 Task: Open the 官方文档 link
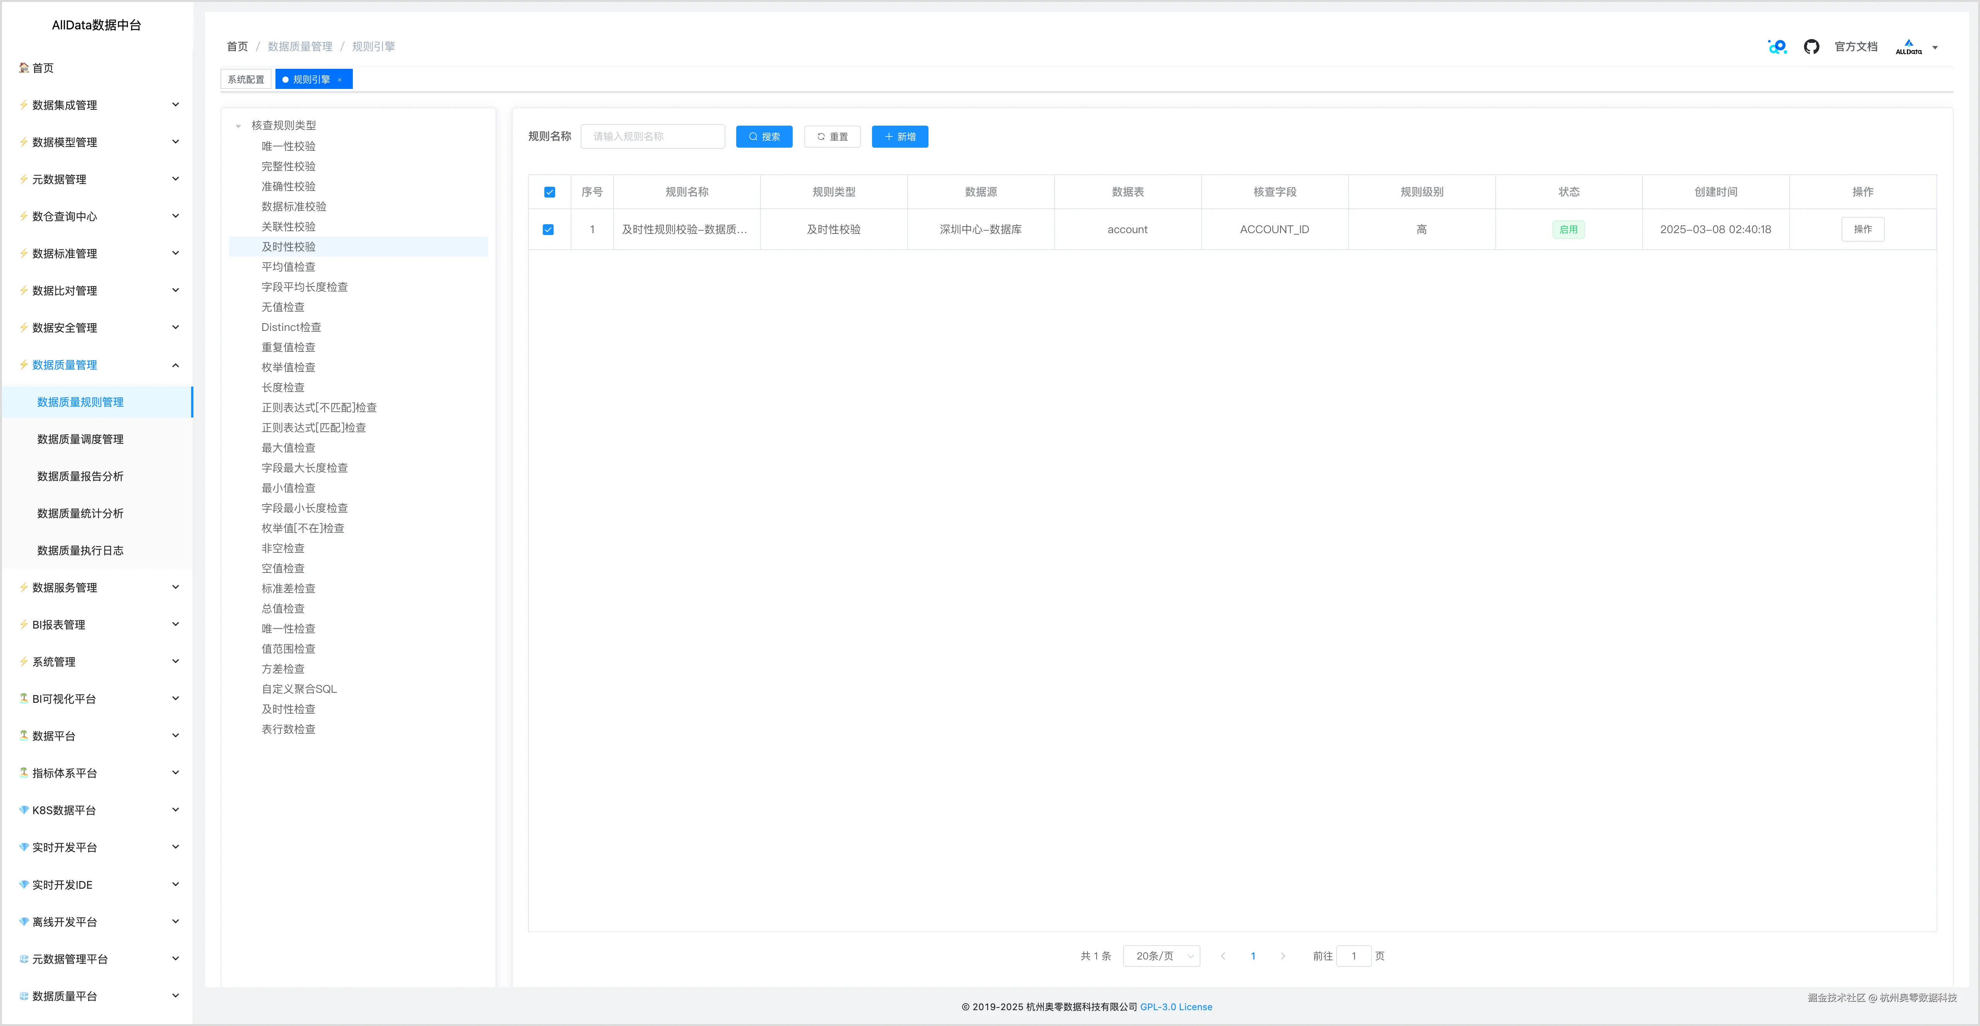[x=1856, y=47]
